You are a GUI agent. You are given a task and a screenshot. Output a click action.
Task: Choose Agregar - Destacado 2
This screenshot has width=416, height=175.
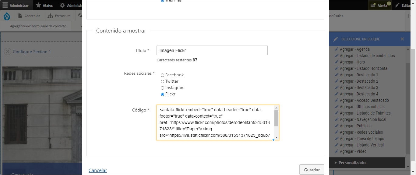coord(359,81)
